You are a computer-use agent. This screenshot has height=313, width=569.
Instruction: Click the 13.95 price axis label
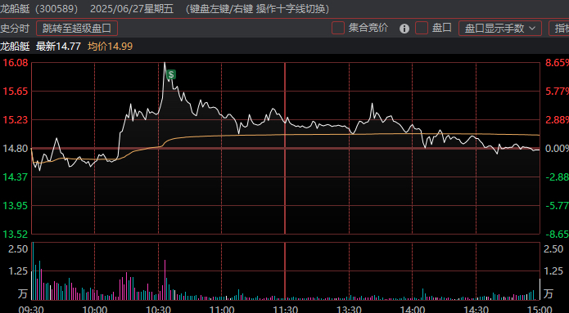16,206
